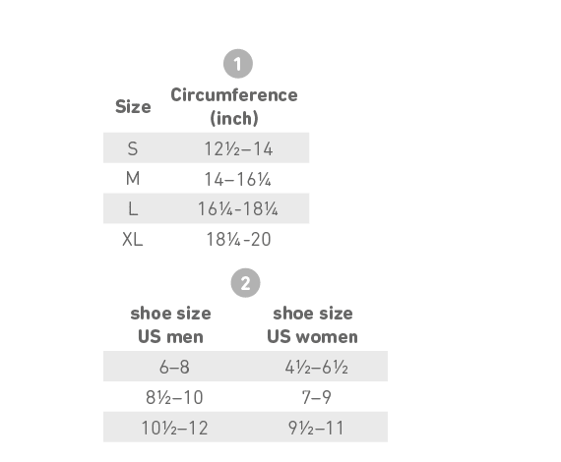Select women's shoe size 9½–11
561x462 pixels.
(x=316, y=428)
